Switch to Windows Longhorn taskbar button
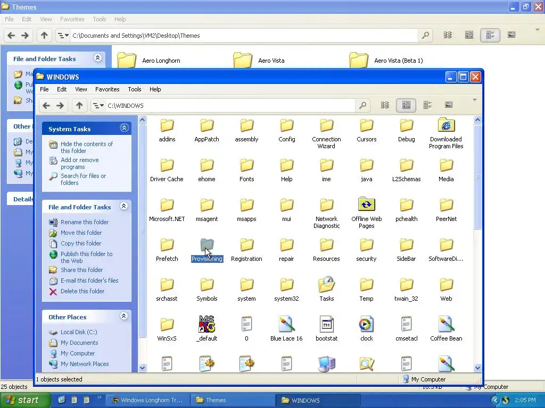Image resolution: width=545 pixels, height=408 pixels. [147, 400]
